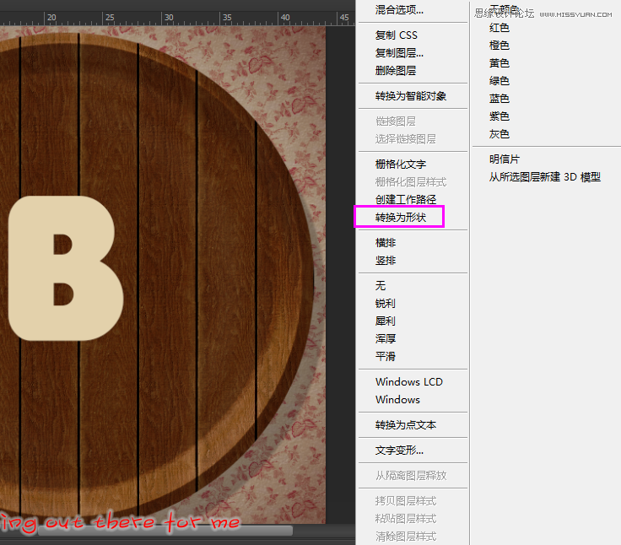
Task: Click ruler mark 30 on horizontal ruler
Action: [x=169, y=18]
